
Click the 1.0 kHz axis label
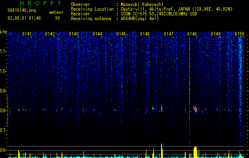click(x=3, y=71)
